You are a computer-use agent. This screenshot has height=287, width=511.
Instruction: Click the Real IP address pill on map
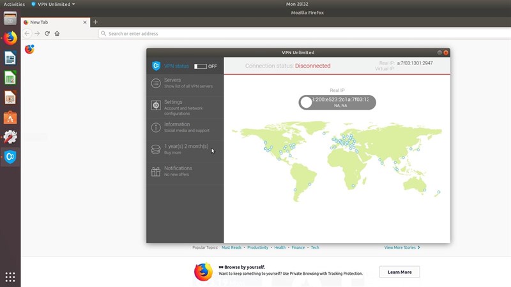coord(337,103)
